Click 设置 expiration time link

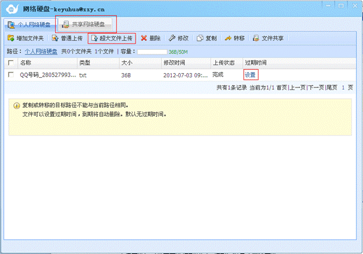(250, 75)
